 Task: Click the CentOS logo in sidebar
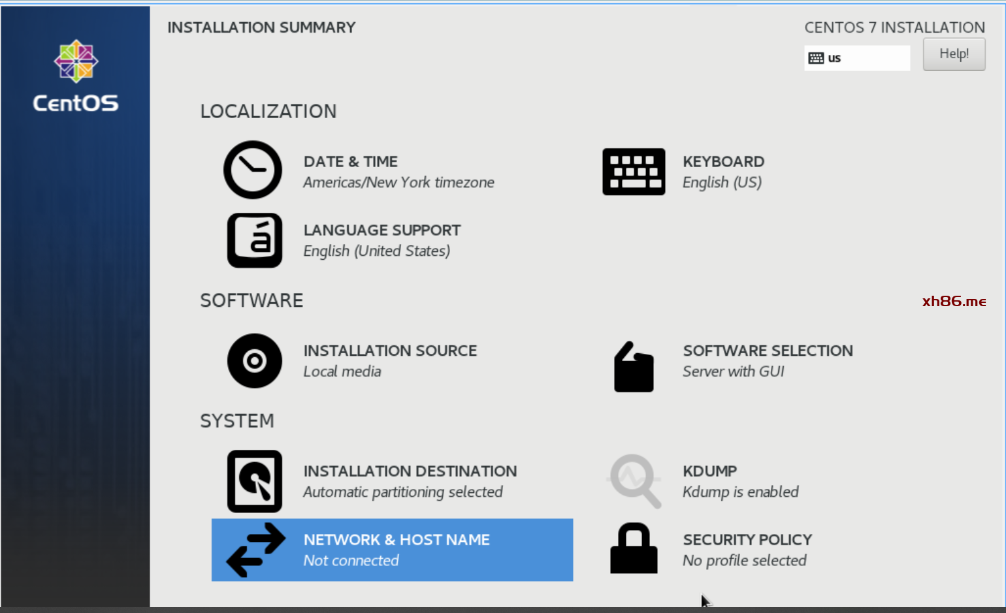(76, 76)
